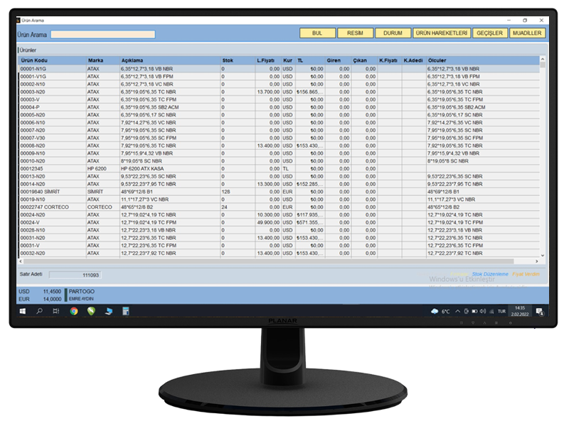Select row 00012345 HP 6200
Image resolution: width=569 pixels, height=426 pixels.
[279, 169]
